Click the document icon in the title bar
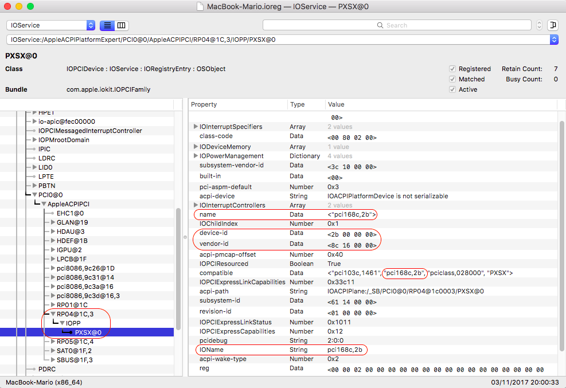Screen dimensions: 566x388 200,6
